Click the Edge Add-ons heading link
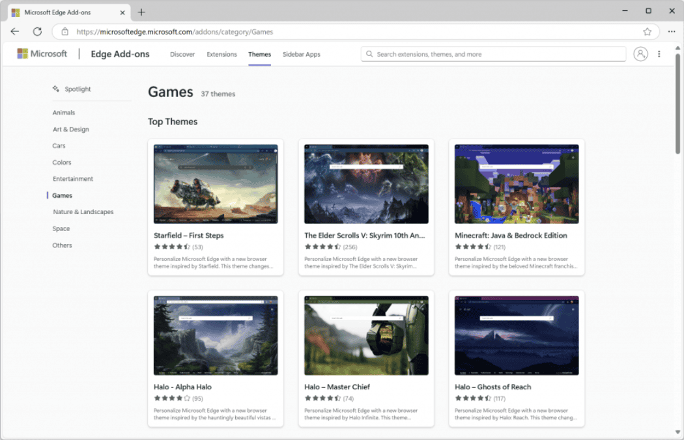The image size is (684, 440). point(120,54)
